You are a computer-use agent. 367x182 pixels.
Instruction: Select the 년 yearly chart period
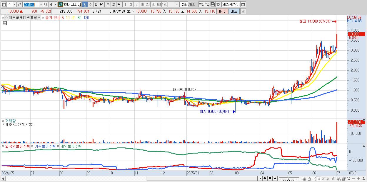click(101, 4)
